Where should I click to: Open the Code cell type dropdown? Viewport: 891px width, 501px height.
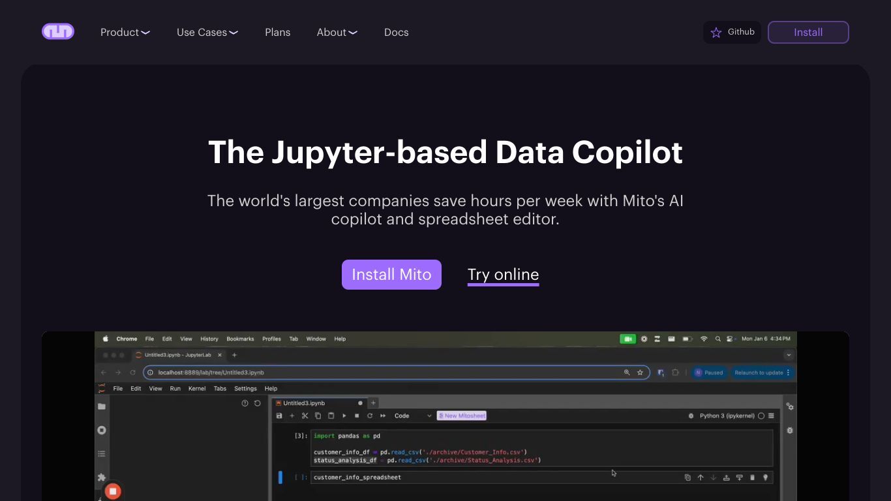coord(413,416)
